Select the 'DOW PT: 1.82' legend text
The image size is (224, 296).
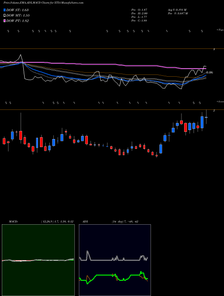pos(17,21)
